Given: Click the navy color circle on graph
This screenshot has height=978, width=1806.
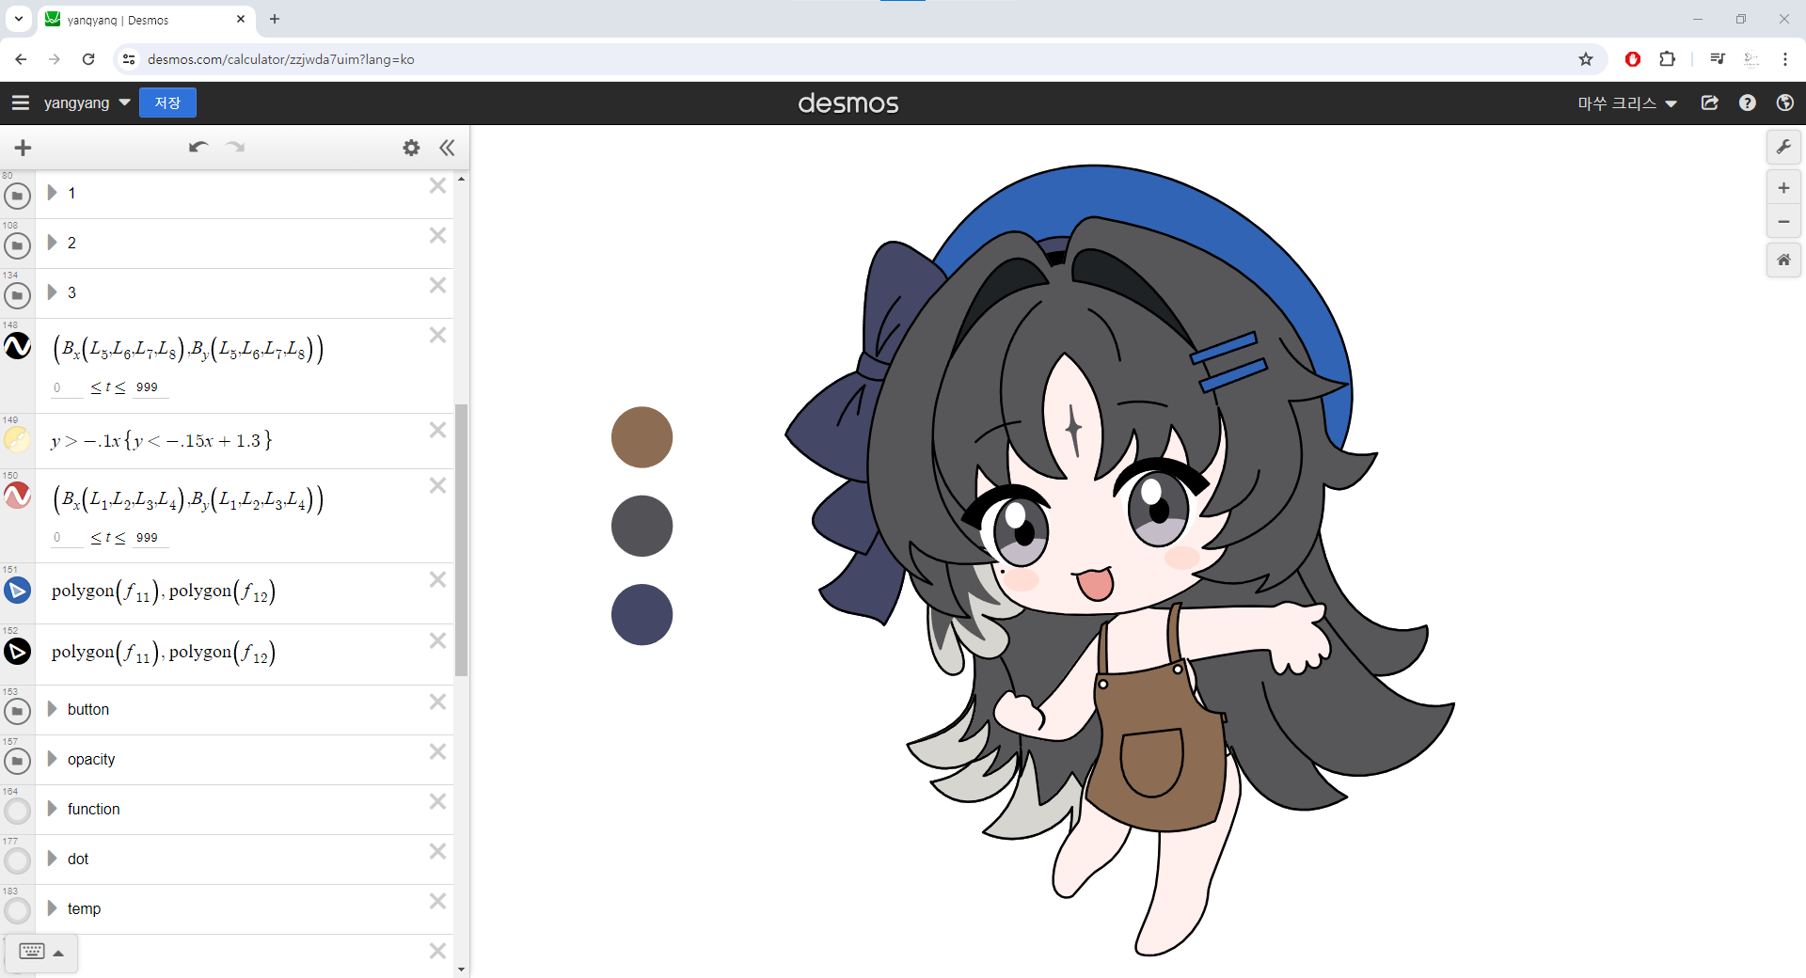Looking at the screenshot, I should (x=642, y=614).
